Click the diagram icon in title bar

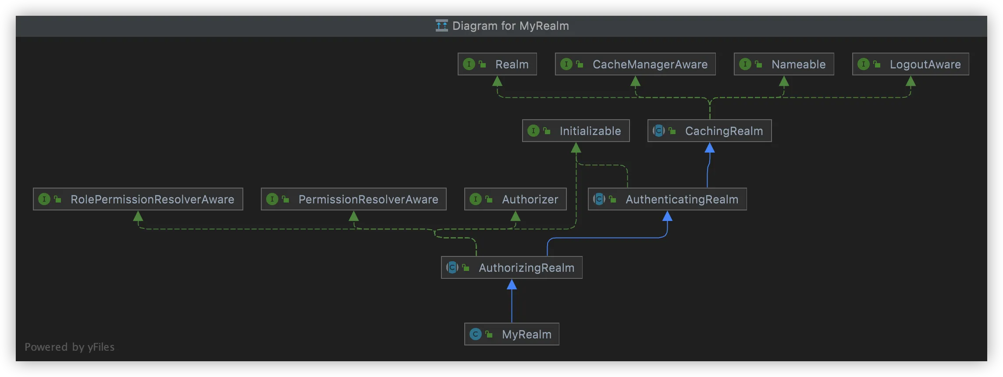pyautogui.click(x=441, y=26)
